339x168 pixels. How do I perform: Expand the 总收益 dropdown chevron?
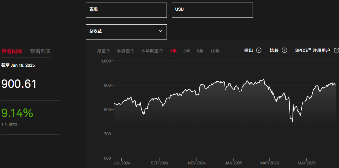[x=160, y=31]
